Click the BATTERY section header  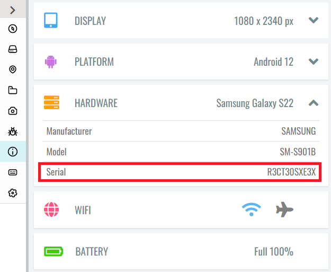pyautogui.click(x=181, y=251)
